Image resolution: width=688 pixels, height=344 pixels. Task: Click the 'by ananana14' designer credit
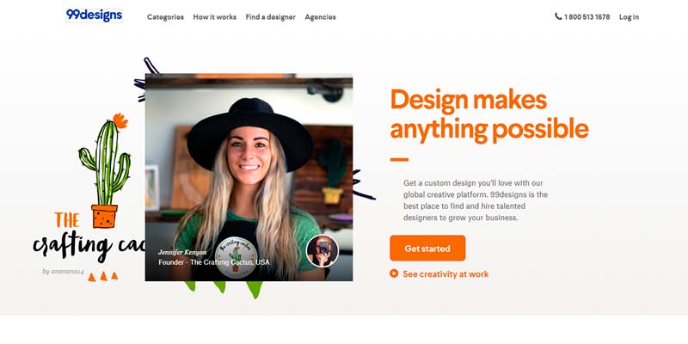[x=63, y=272]
